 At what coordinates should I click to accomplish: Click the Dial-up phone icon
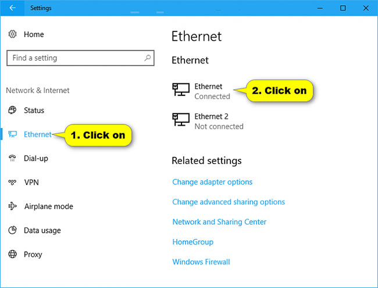[x=12, y=158]
